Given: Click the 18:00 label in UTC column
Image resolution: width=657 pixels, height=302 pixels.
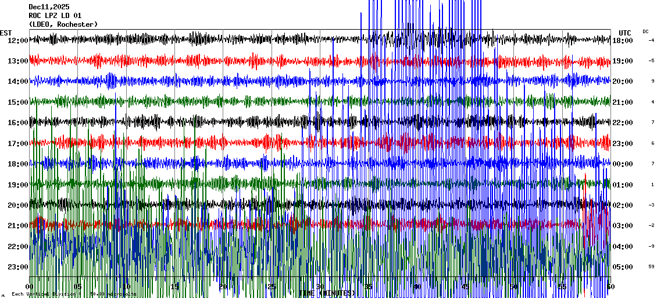Looking at the screenshot, I should click(623, 41).
